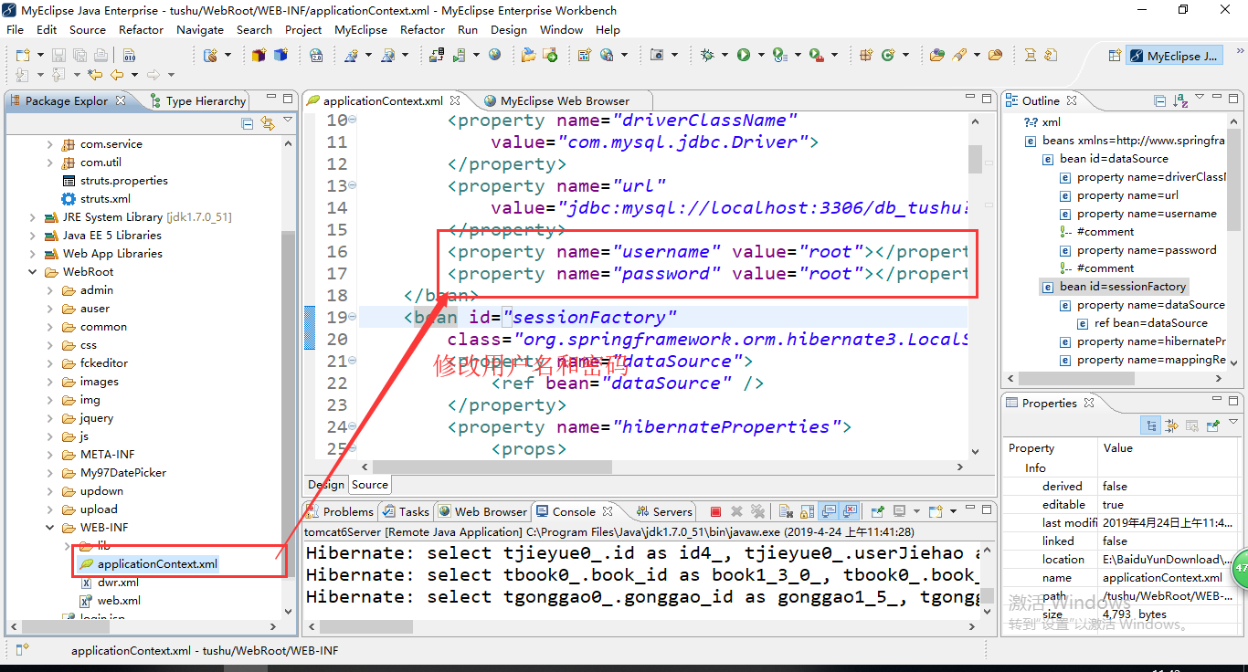Toggle Show Console on error output
This screenshot has height=672, width=1248.
(850, 511)
